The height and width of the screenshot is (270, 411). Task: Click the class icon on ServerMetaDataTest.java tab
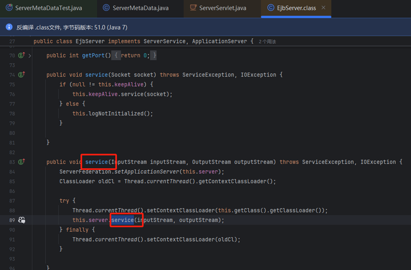tap(9, 8)
